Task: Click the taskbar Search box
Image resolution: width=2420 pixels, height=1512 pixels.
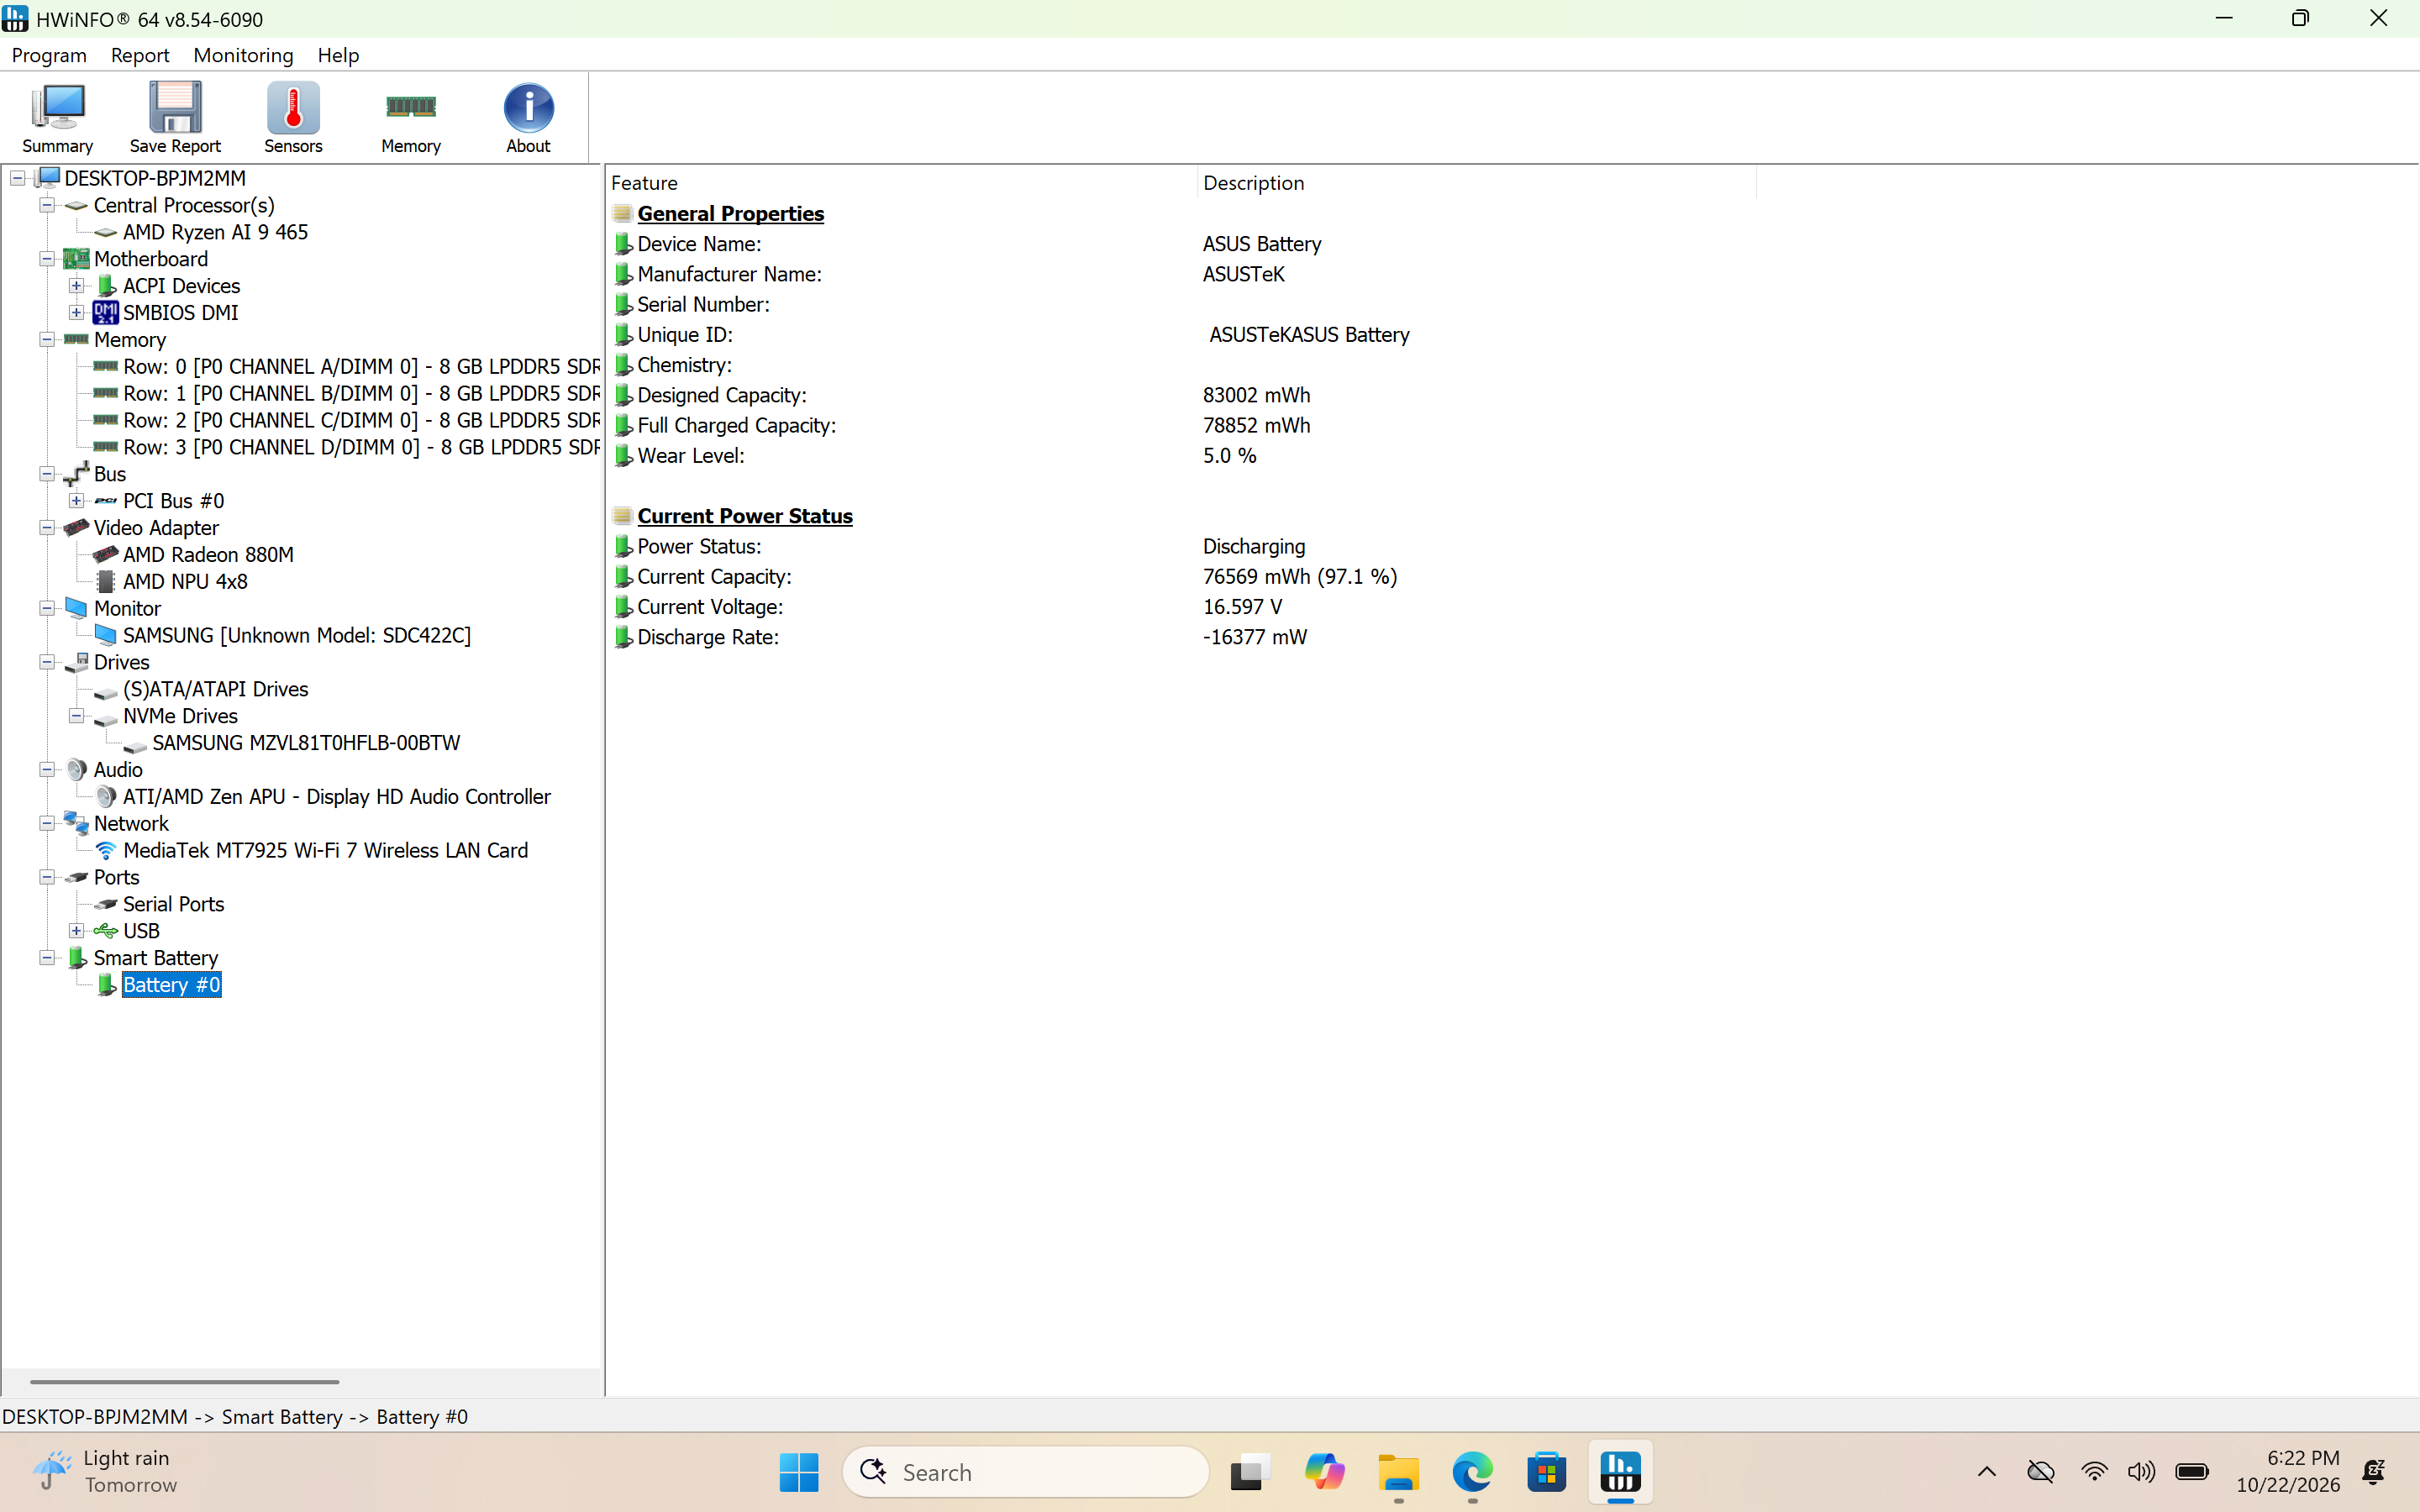Action: (x=1025, y=1472)
